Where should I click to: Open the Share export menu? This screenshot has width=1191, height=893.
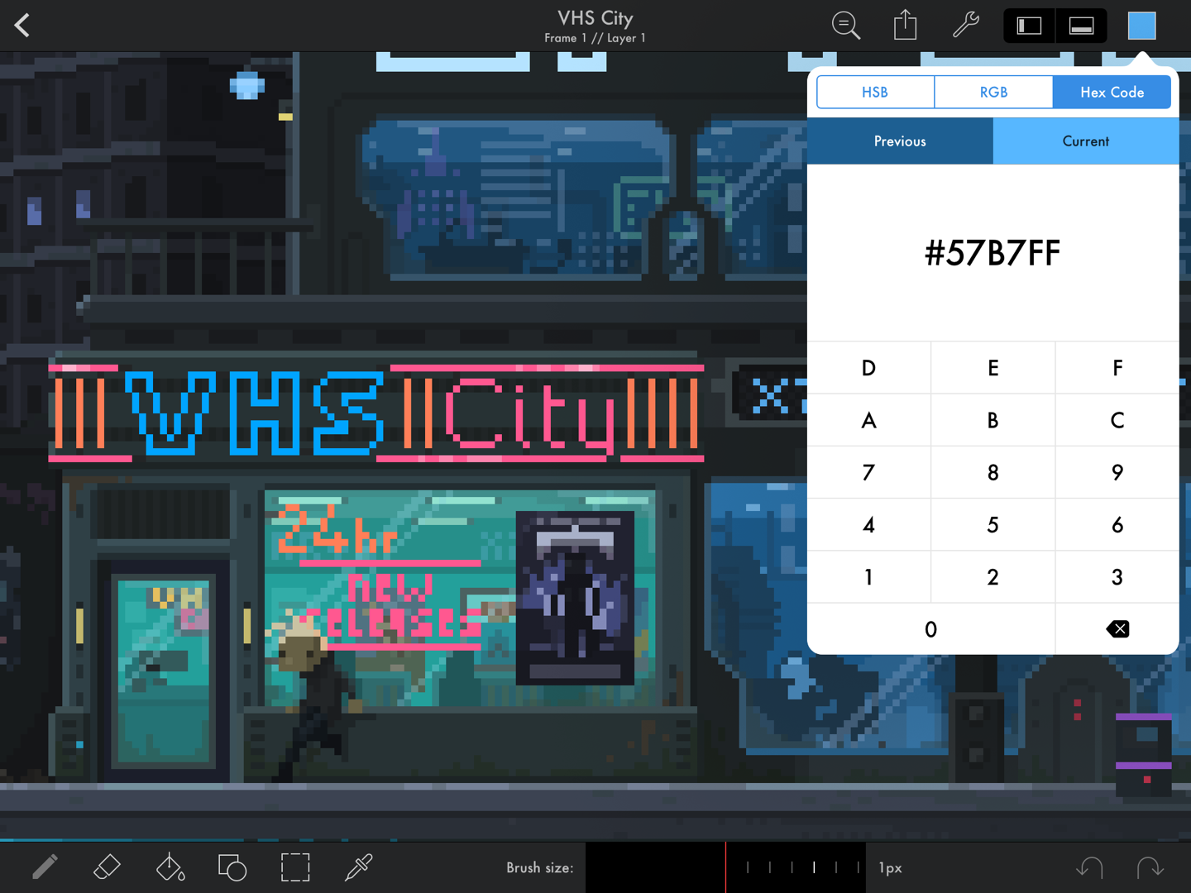pos(906,26)
